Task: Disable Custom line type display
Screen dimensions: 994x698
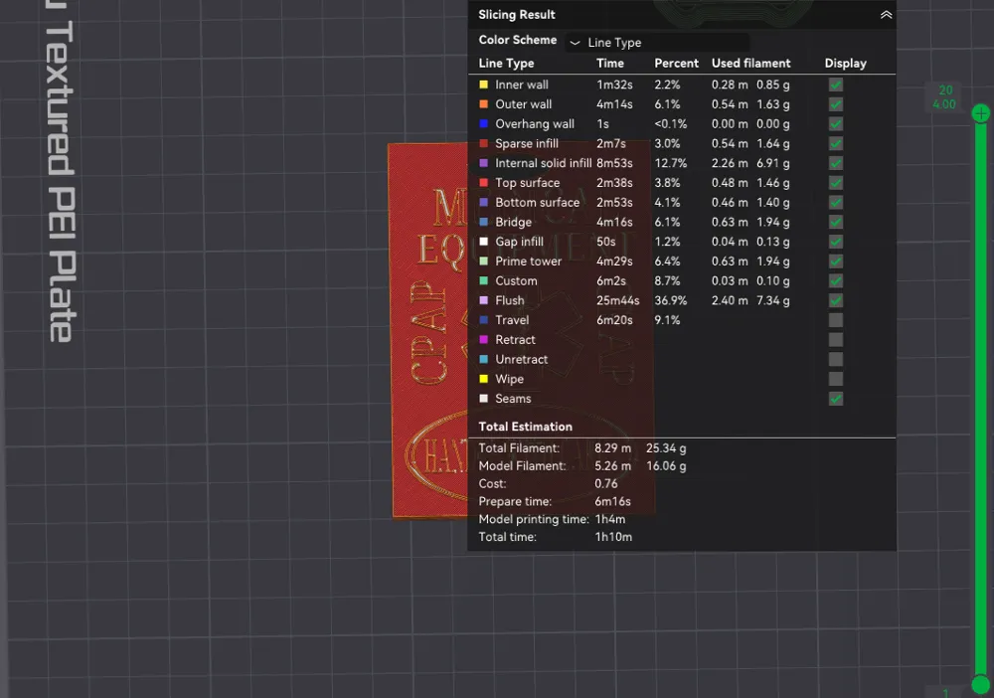Action: pyautogui.click(x=836, y=280)
